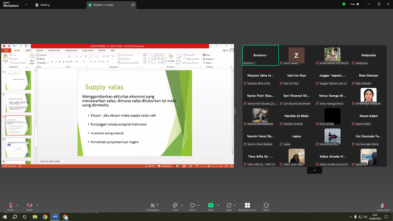The width and height of the screenshot is (393, 221).
Task: Toggle Italic in the PowerPoint Font group
Action: click(56, 61)
